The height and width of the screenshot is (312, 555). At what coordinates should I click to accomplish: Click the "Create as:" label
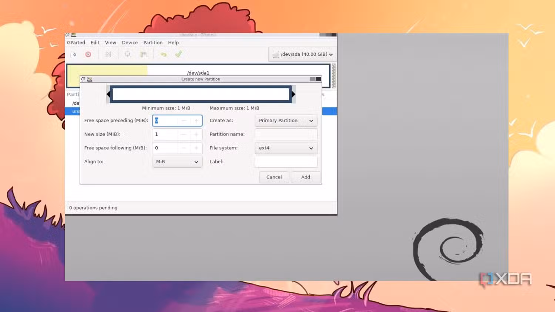(221, 121)
